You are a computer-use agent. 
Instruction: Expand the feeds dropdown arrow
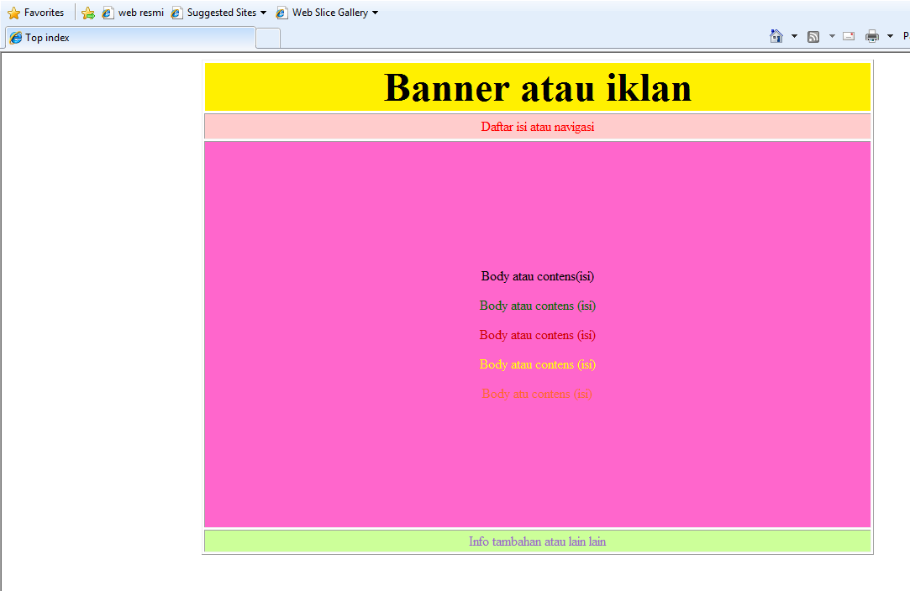(832, 37)
